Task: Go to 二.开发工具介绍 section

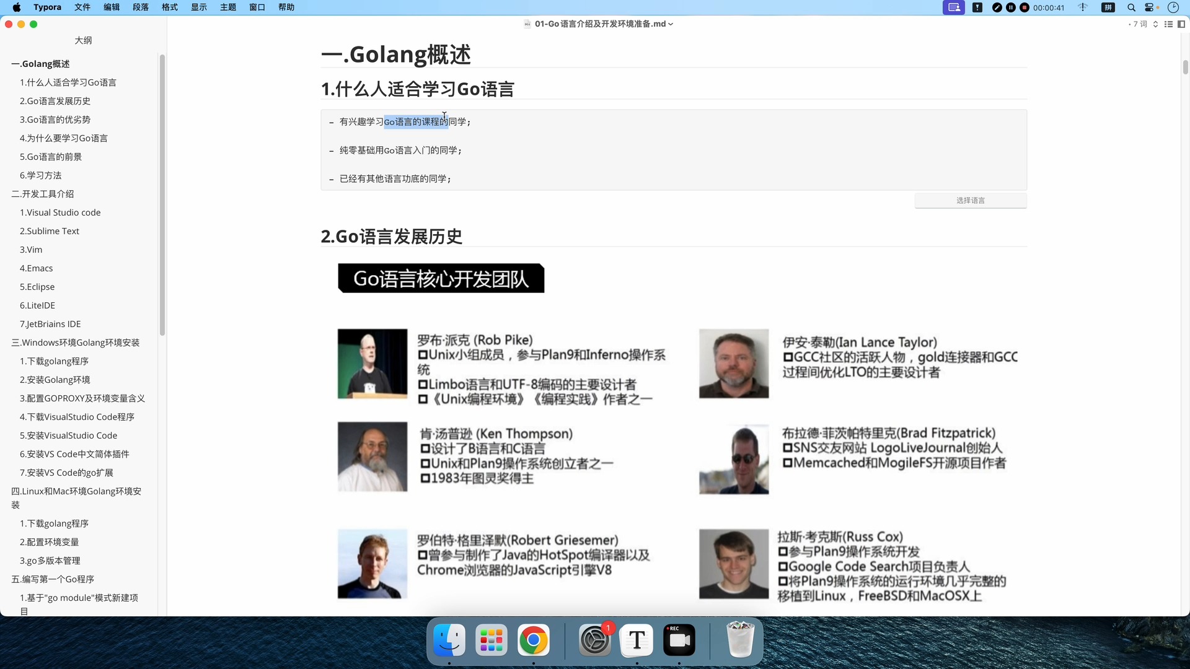Action: click(x=43, y=194)
